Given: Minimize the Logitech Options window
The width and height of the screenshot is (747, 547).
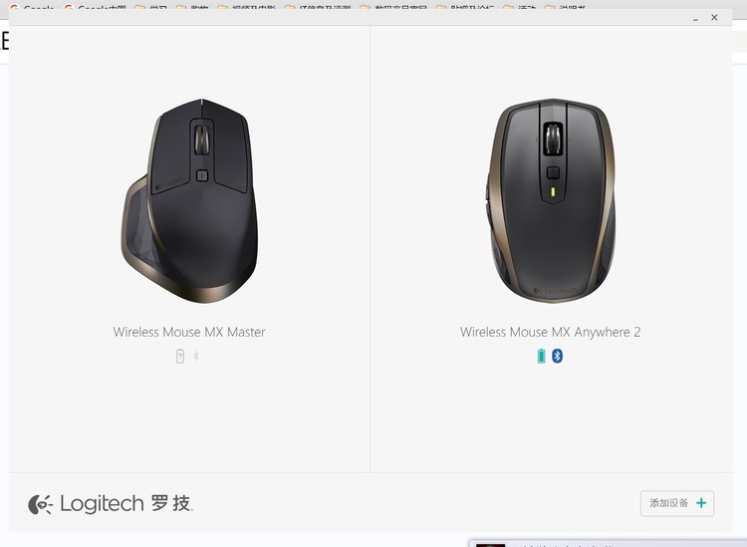Looking at the screenshot, I should point(695,18).
